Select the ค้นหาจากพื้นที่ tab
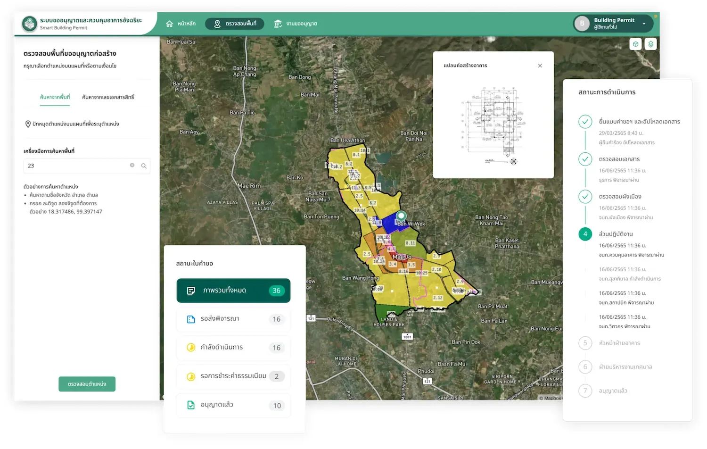The image size is (707, 449). pyautogui.click(x=55, y=97)
